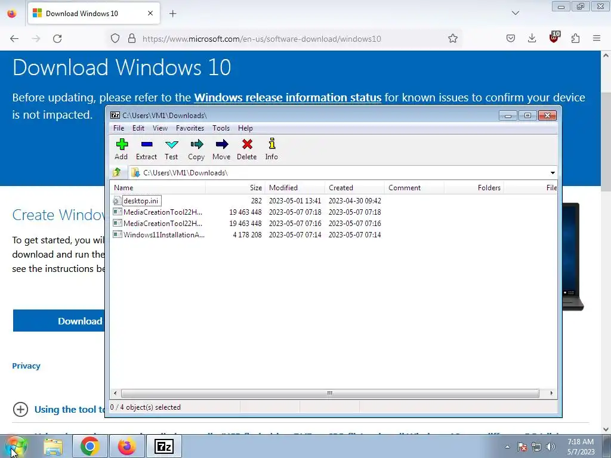The width and height of the screenshot is (611, 458).
Task: Click the Extract toolbar icon
Action: tap(146, 149)
